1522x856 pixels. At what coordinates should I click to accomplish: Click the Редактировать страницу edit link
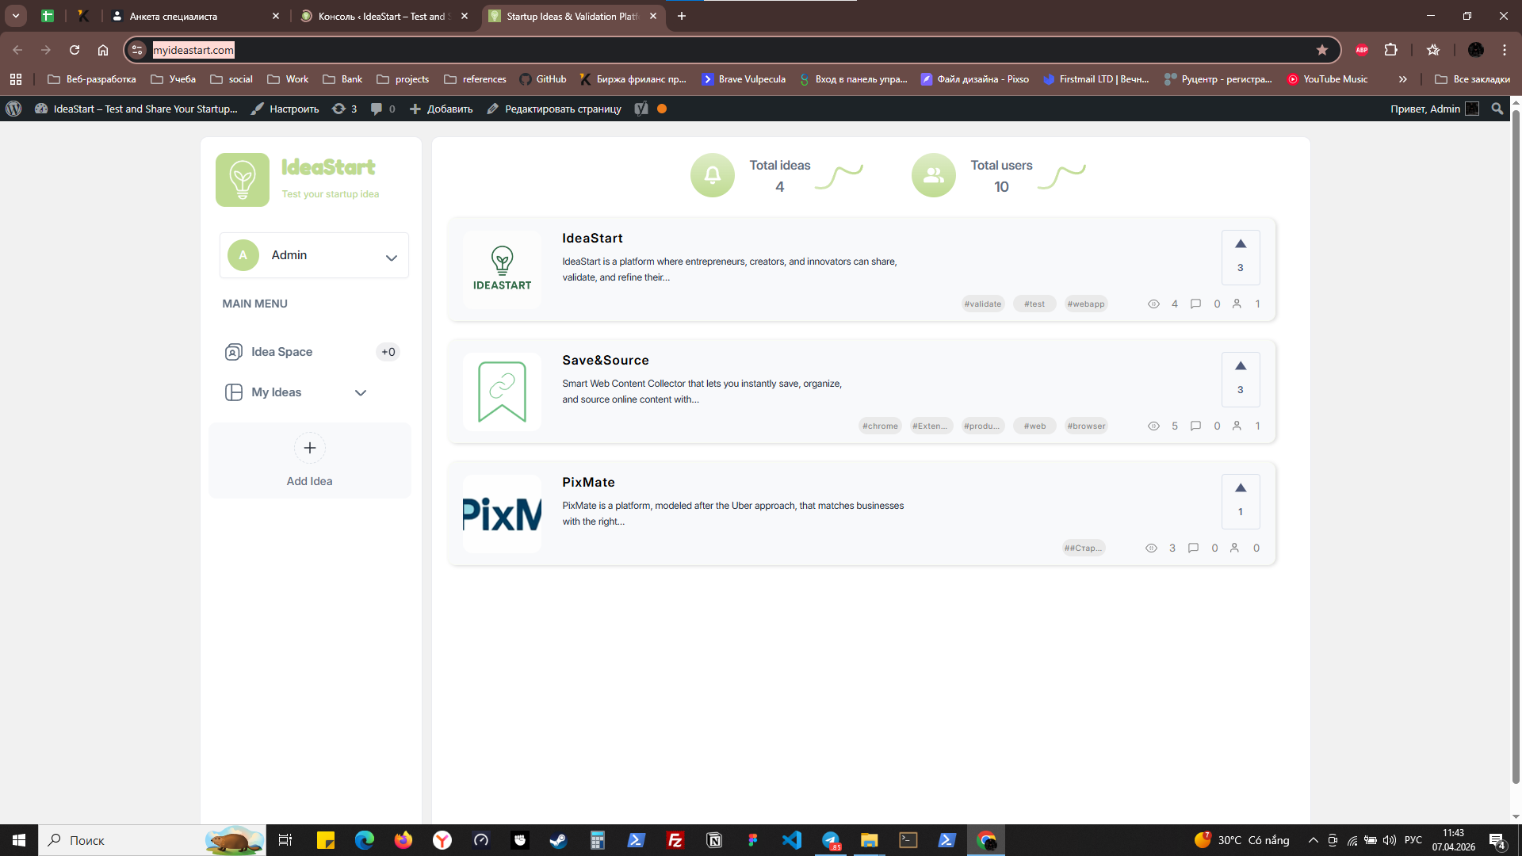(x=554, y=109)
